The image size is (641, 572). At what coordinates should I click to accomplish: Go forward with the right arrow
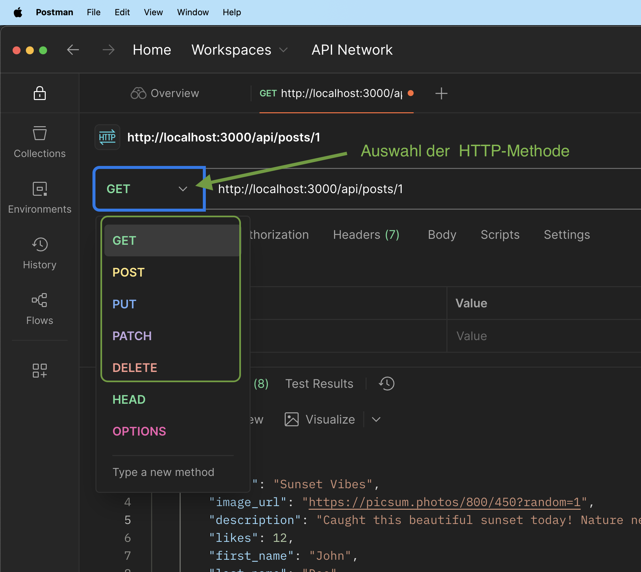[x=108, y=50]
